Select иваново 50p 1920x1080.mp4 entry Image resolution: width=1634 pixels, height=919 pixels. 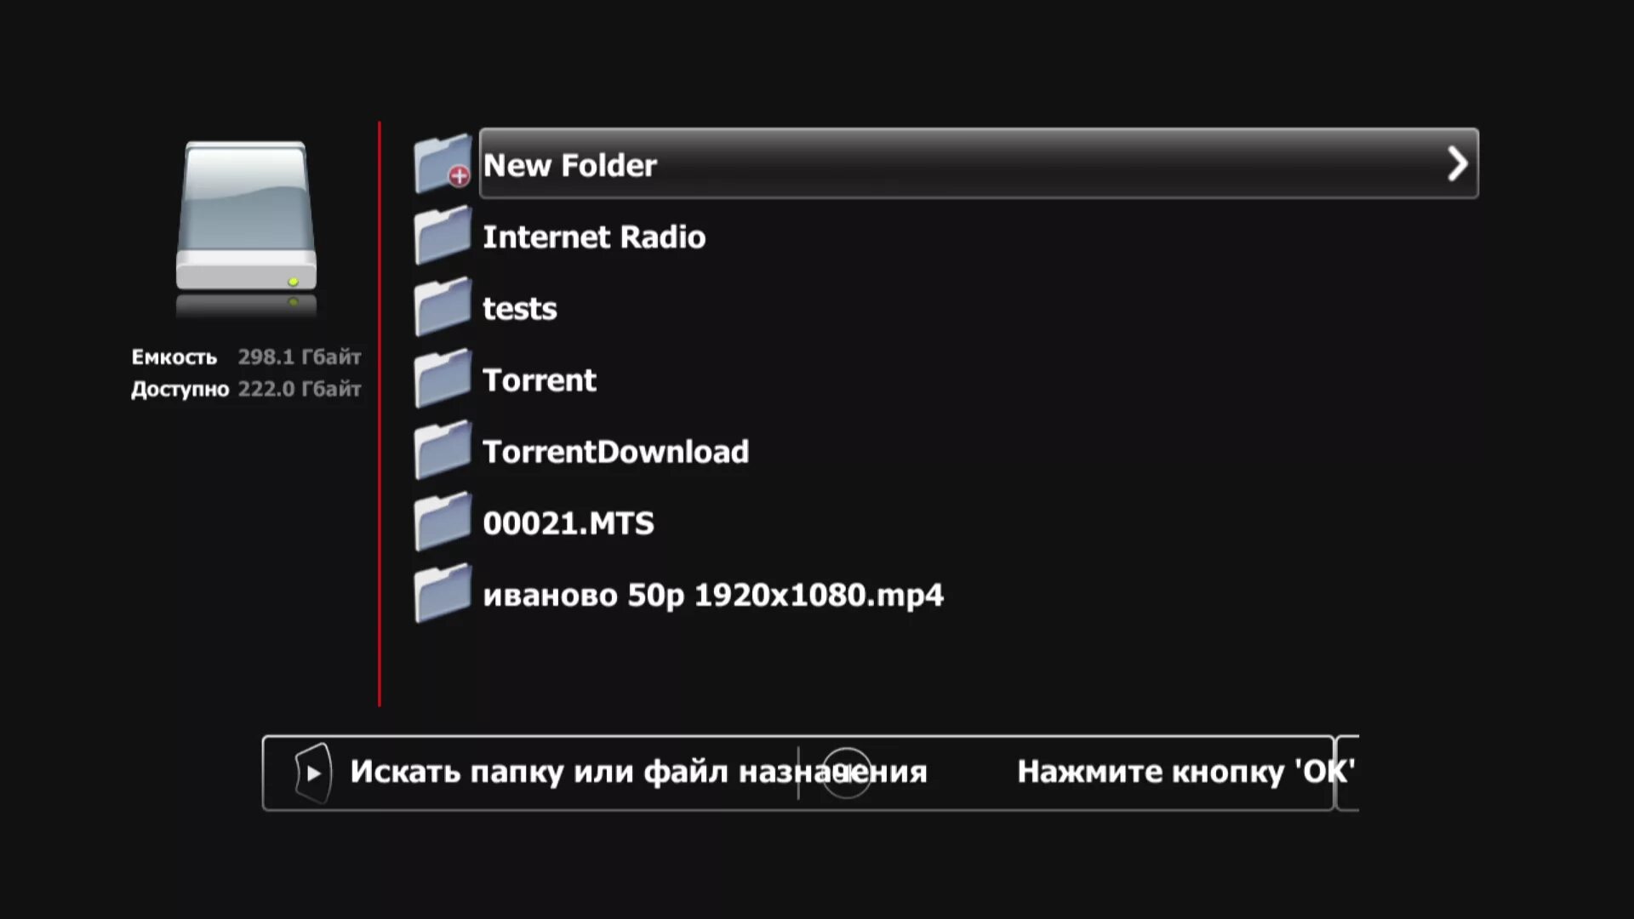[712, 594]
